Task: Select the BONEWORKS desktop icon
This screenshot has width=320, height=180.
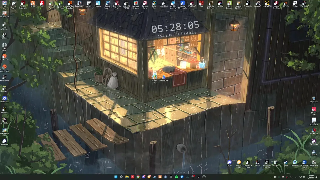Action: pos(267,4)
